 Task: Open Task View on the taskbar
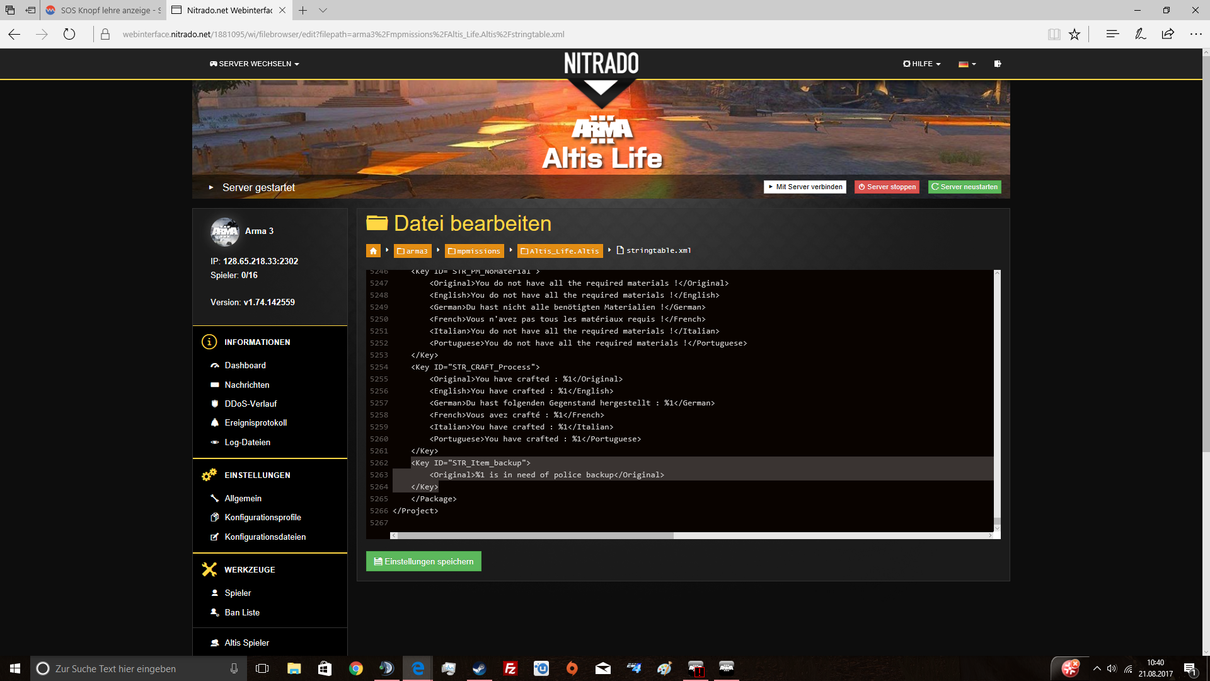click(262, 668)
